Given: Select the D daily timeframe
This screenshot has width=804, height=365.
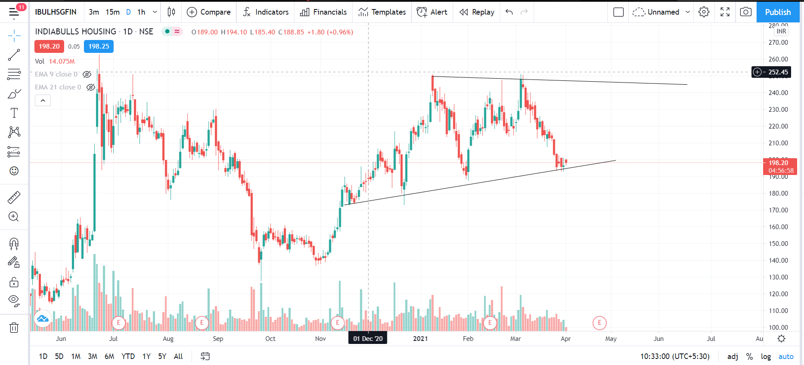Looking at the screenshot, I should tap(128, 12).
